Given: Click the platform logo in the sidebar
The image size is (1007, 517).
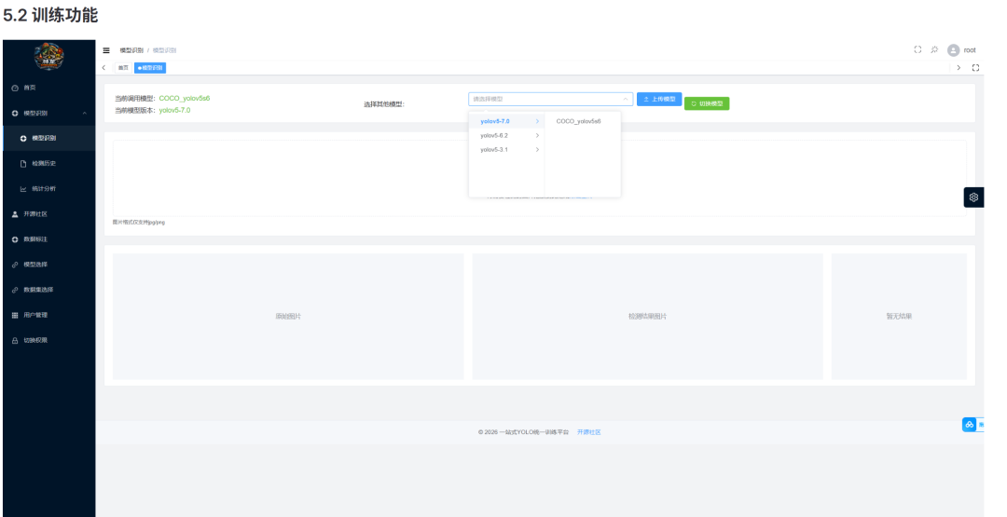Looking at the screenshot, I should (x=48, y=57).
